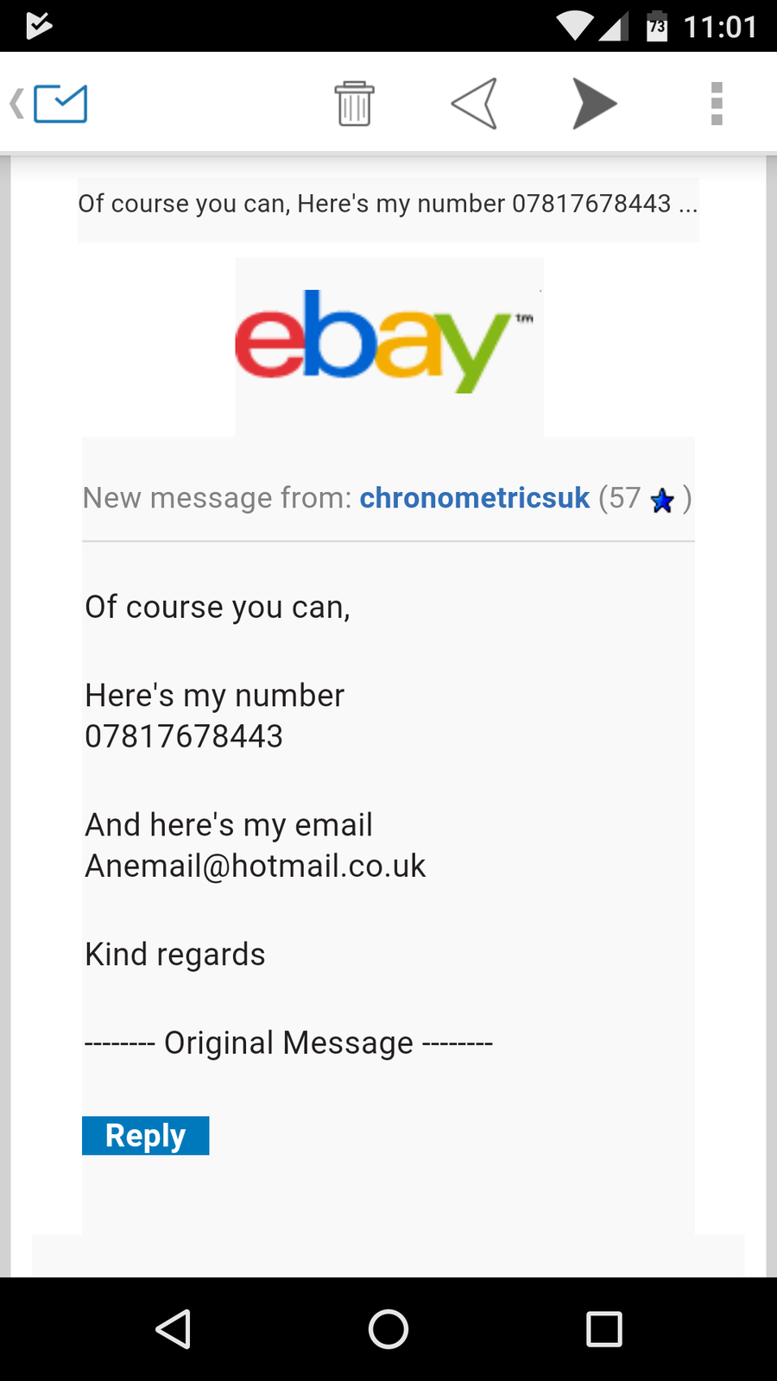This screenshot has height=1381, width=777.
Task: Go to next message with right arrow
Action: (594, 104)
